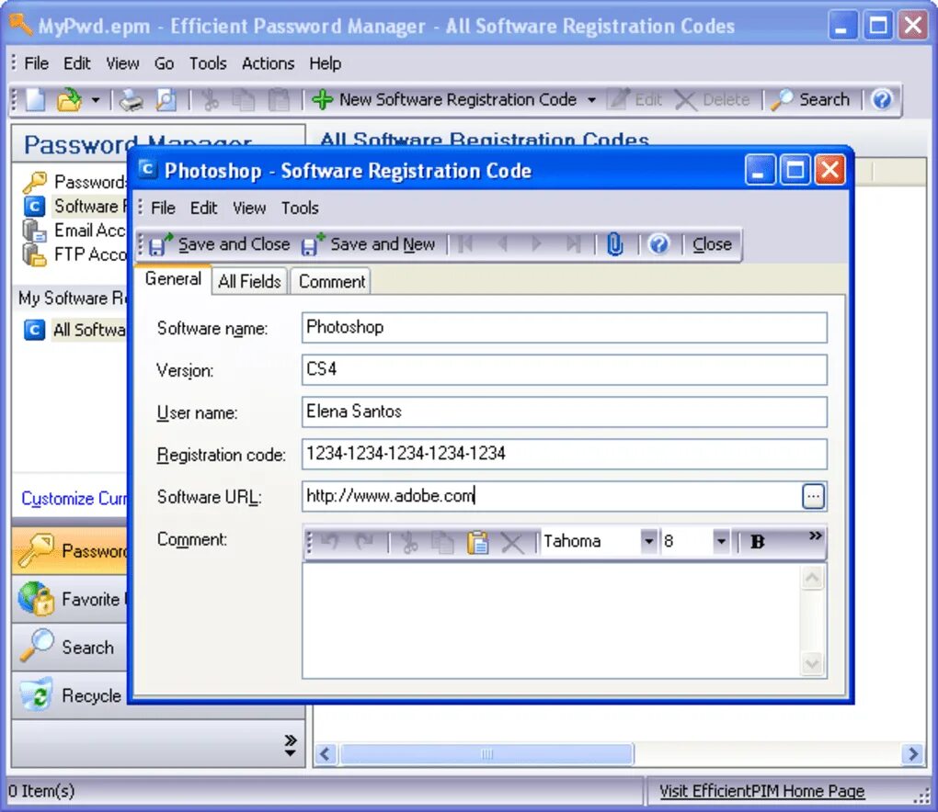Click the Copy icon in main toolbar

(244, 100)
